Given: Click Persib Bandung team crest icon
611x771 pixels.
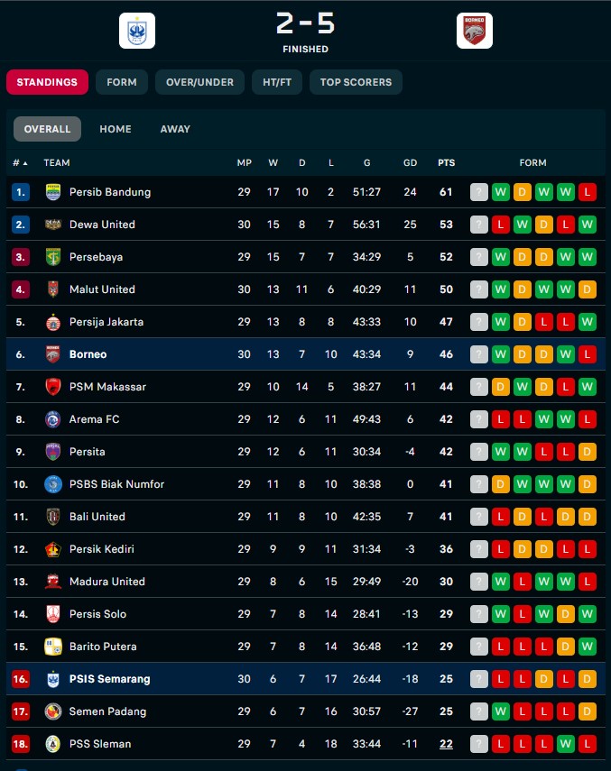Looking at the screenshot, I should pos(53,192).
